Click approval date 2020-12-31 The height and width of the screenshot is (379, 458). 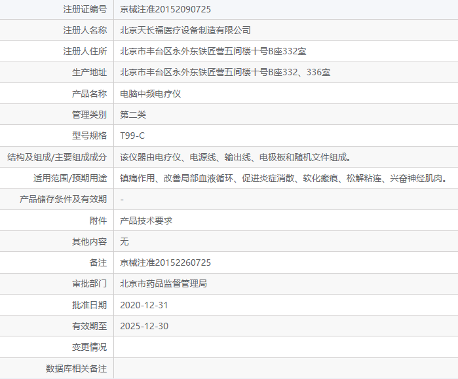(x=144, y=305)
